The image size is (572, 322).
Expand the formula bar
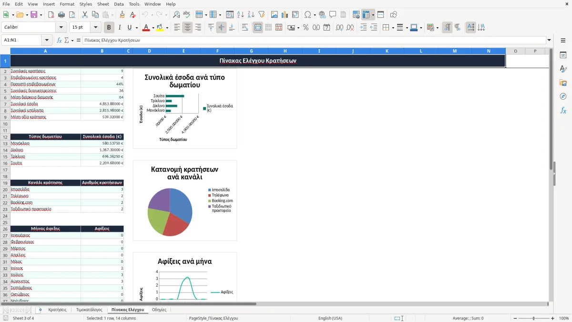[x=549, y=40]
